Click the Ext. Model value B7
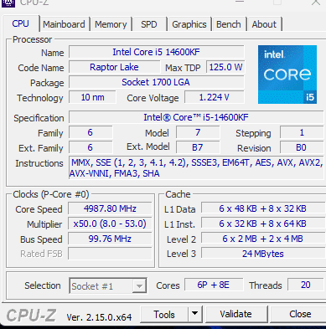Viewport: 326px width, 329px height. [198, 147]
